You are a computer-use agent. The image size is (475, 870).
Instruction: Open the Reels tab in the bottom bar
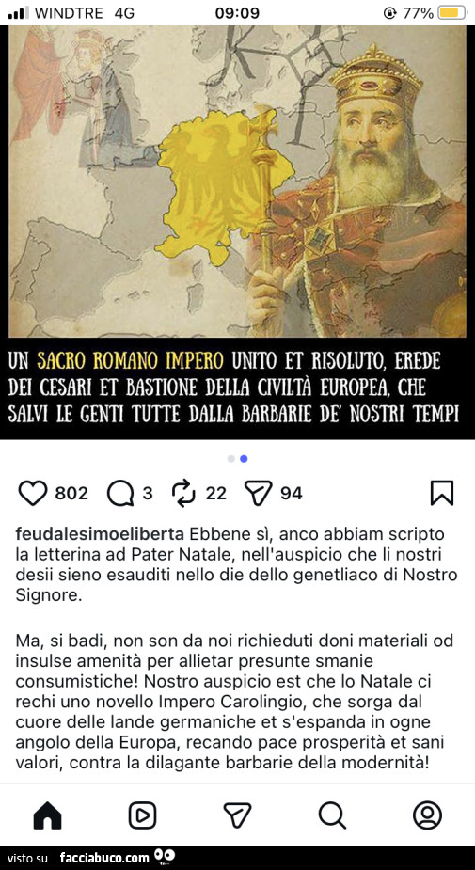point(143,815)
